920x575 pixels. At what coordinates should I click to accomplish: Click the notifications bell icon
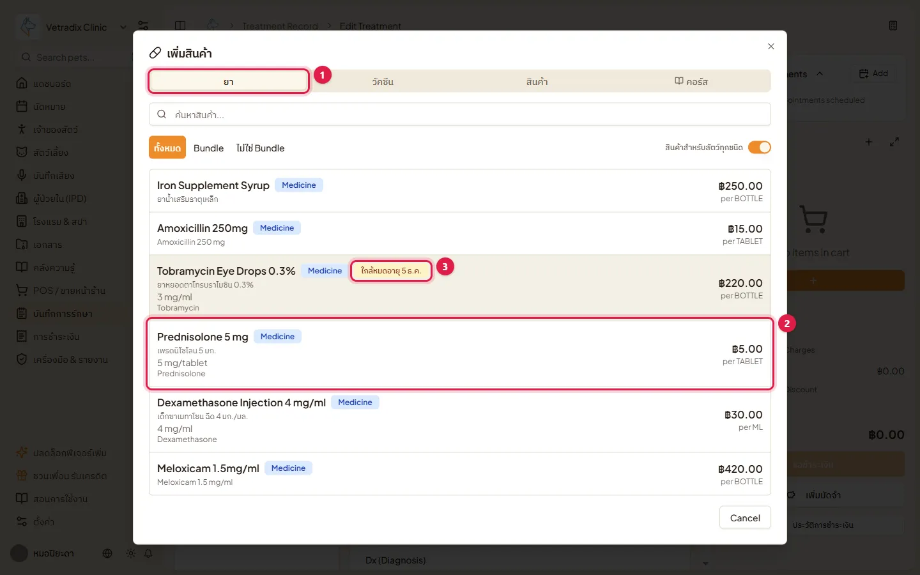148,553
